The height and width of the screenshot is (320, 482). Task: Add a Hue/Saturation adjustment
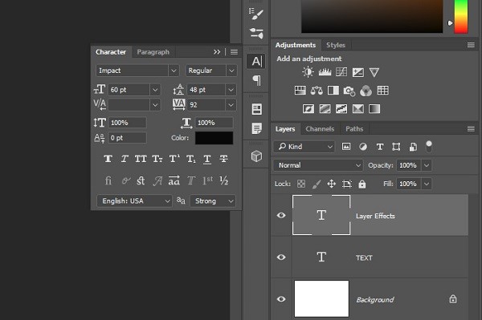tap(300, 91)
